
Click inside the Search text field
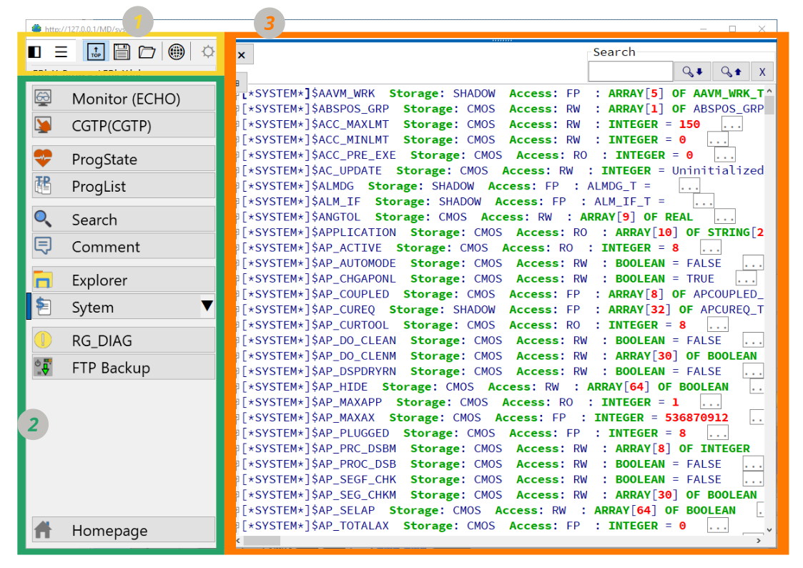coord(631,72)
